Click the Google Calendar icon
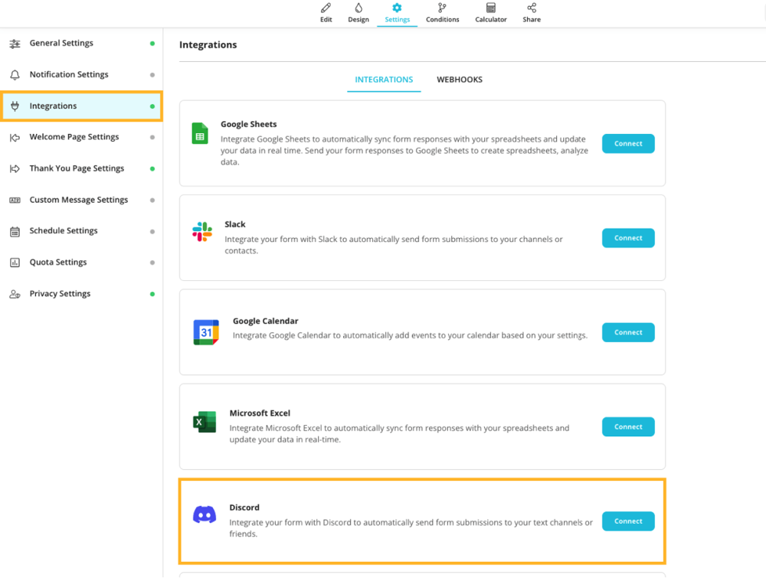 pos(206,332)
